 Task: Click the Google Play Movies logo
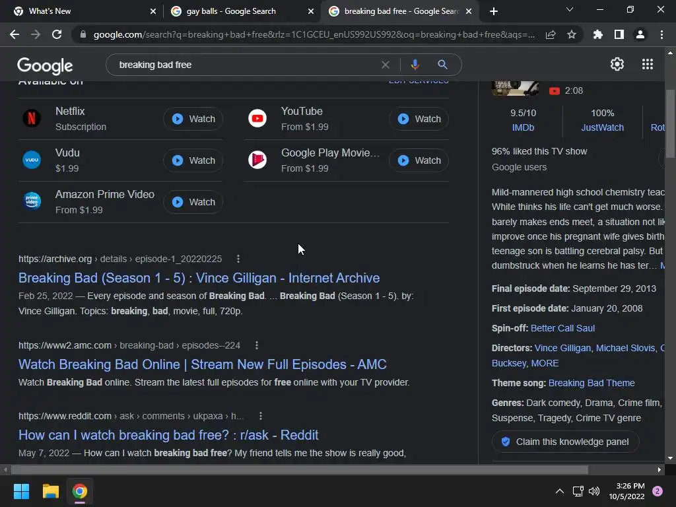click(257, 160)
